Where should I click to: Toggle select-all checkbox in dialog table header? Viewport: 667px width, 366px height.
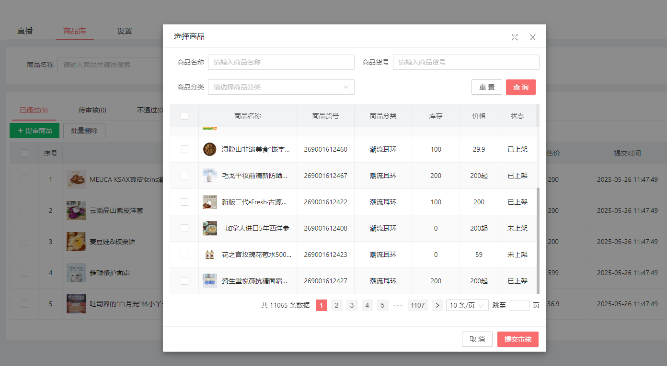[x=184, y=116]
